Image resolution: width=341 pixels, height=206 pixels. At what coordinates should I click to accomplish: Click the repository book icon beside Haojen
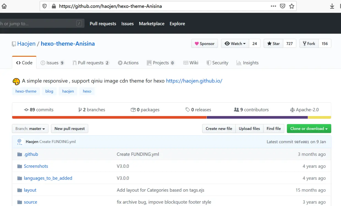tap(14, 44)
